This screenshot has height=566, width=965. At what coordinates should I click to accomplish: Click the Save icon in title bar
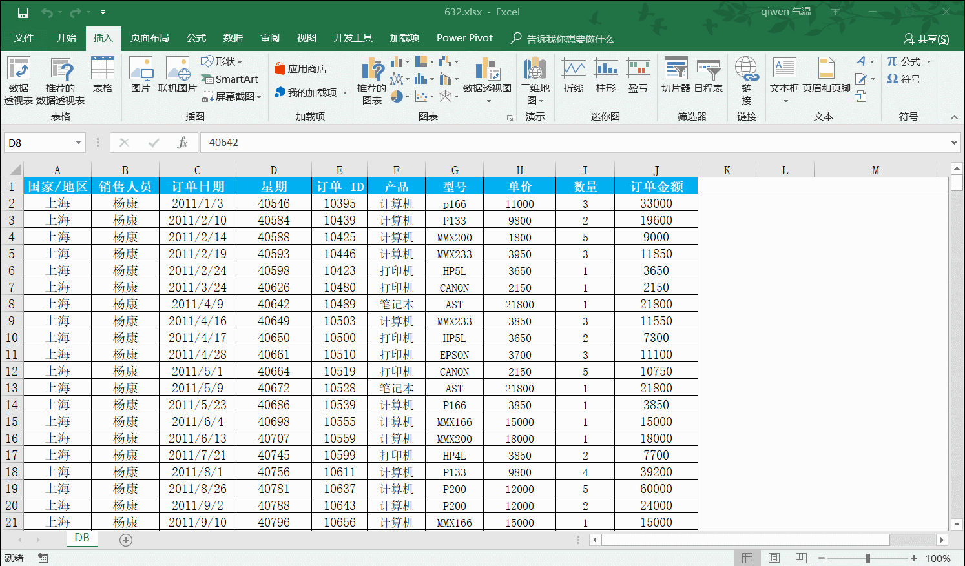point(23,12)
